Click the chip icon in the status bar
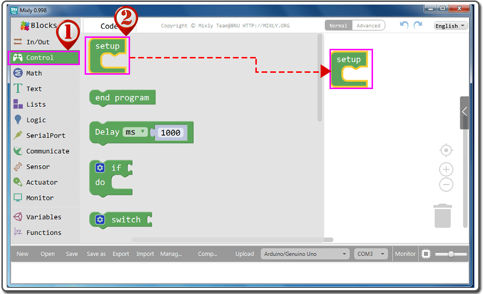The height and width of the screenshot is (294, 483). tap(426, 254)
